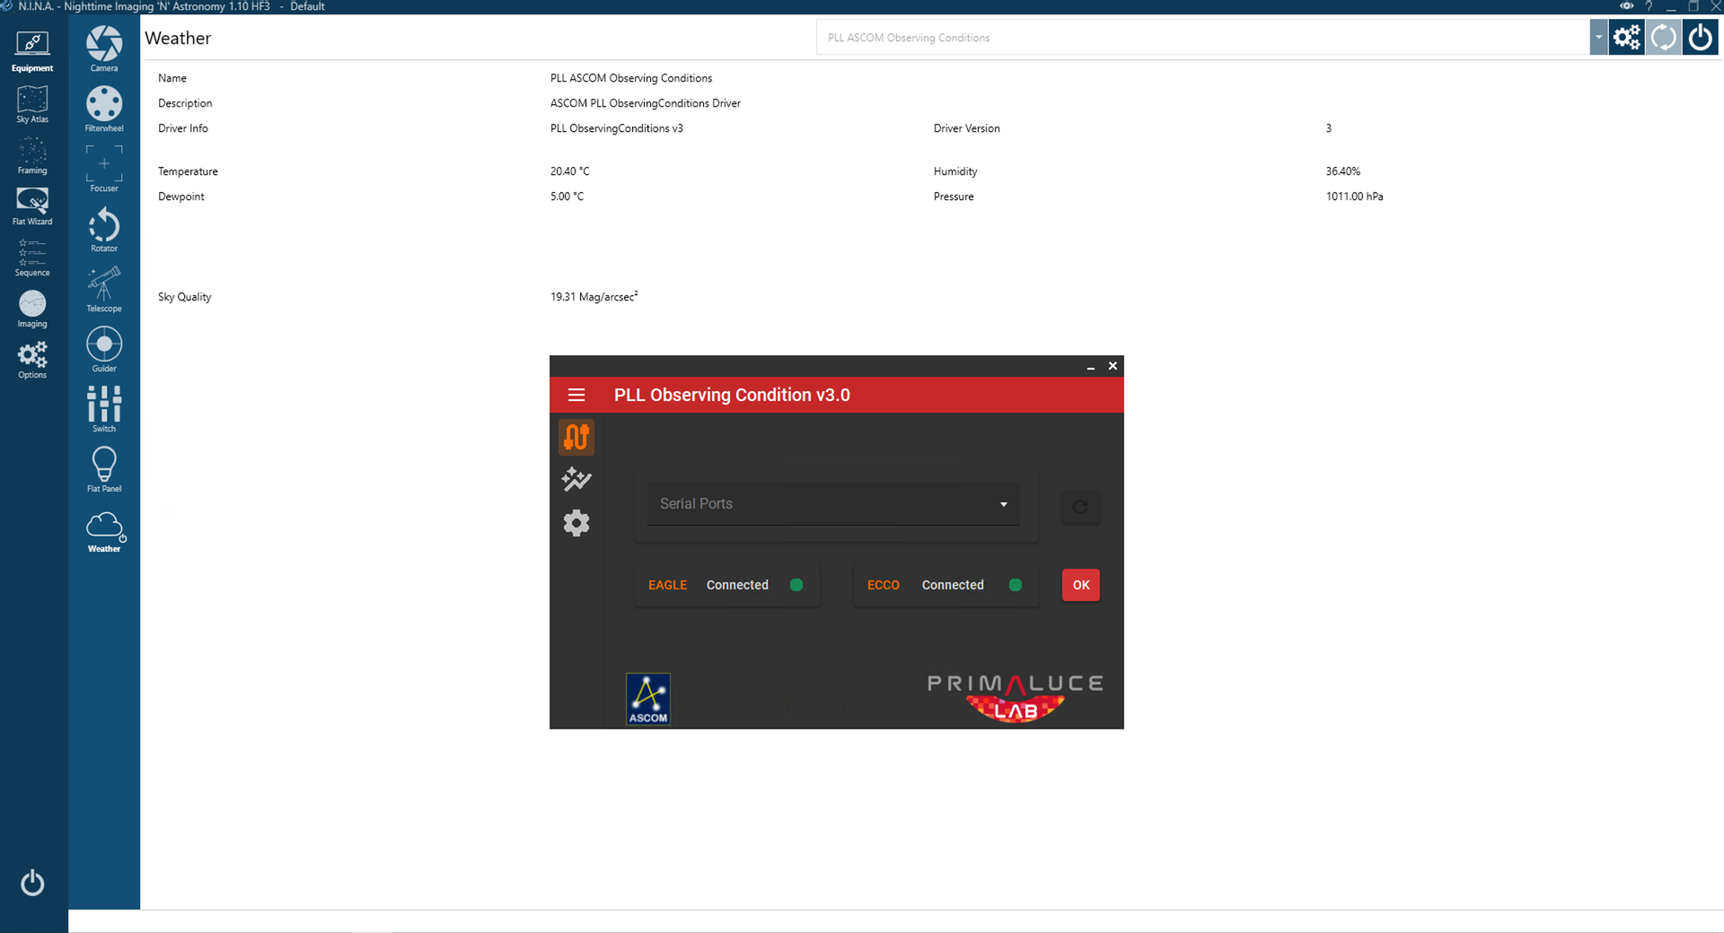Select the Switch equipment icon
The height and width of the screenshot is (933, 1724).
coord(104,409)
